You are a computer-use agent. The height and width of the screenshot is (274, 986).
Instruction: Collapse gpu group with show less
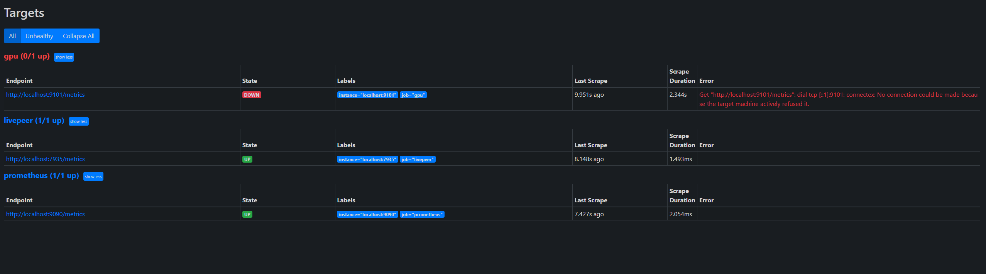click(64, 57)
